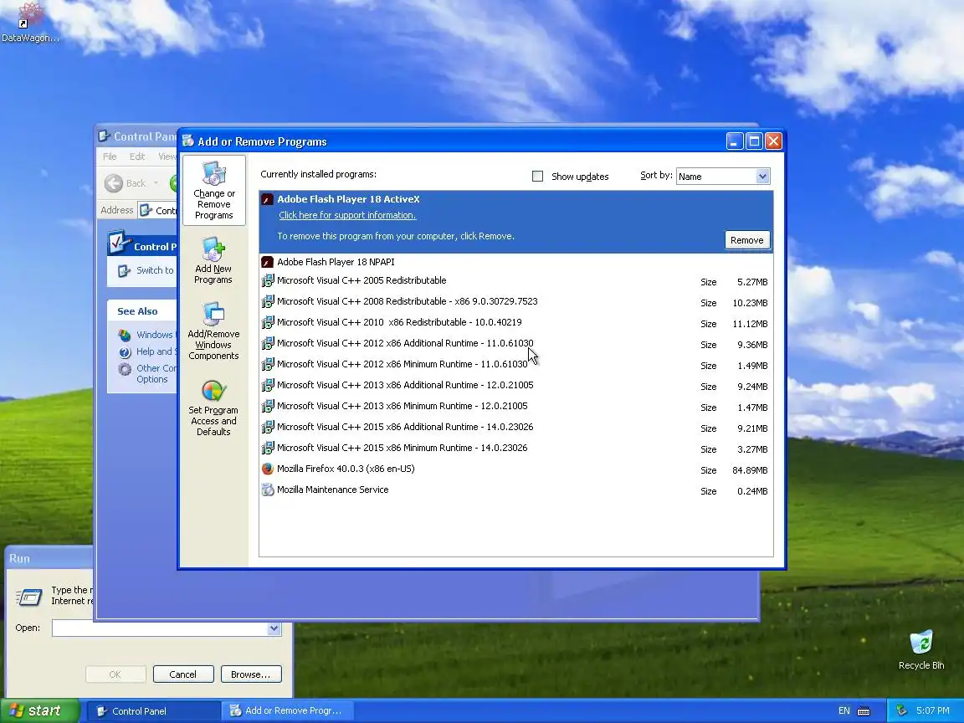
Task: Click the 11.12MB size value
Action: (x=750, y=324)
